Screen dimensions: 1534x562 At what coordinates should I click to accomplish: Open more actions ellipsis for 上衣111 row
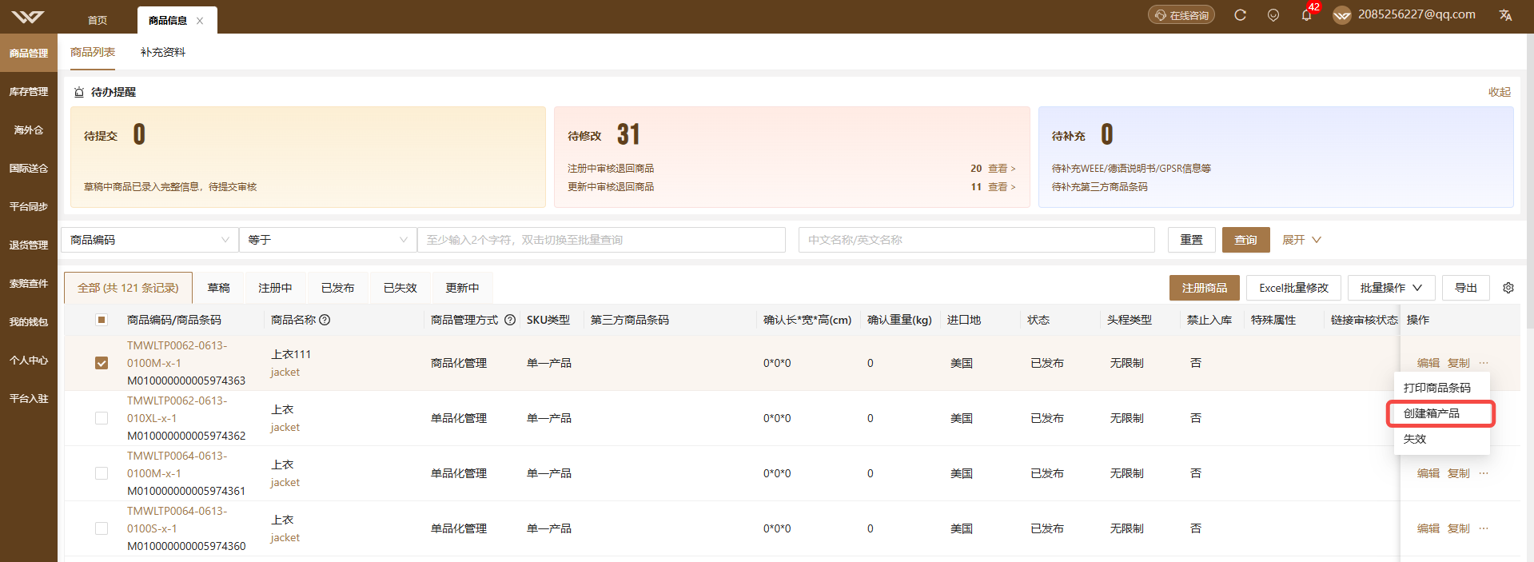click(x=1484, y=363)
